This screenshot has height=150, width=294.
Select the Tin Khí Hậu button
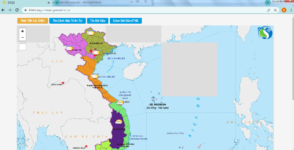click(x=97, y=21)
